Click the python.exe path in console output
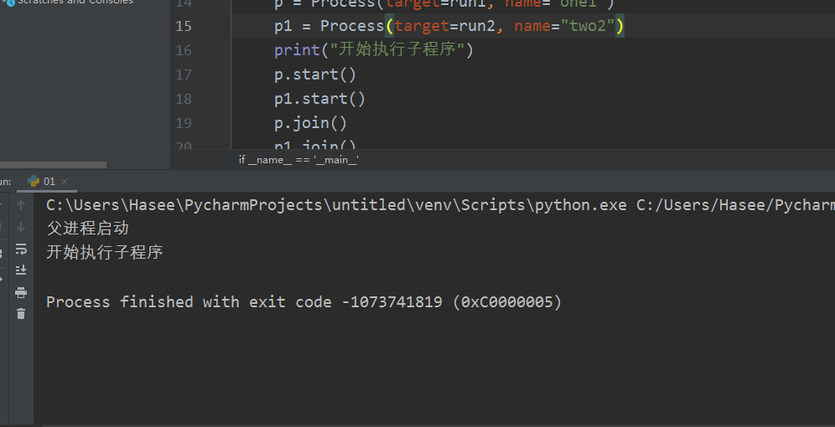This screenshot has width=835, height=427. tap(336, 205)
